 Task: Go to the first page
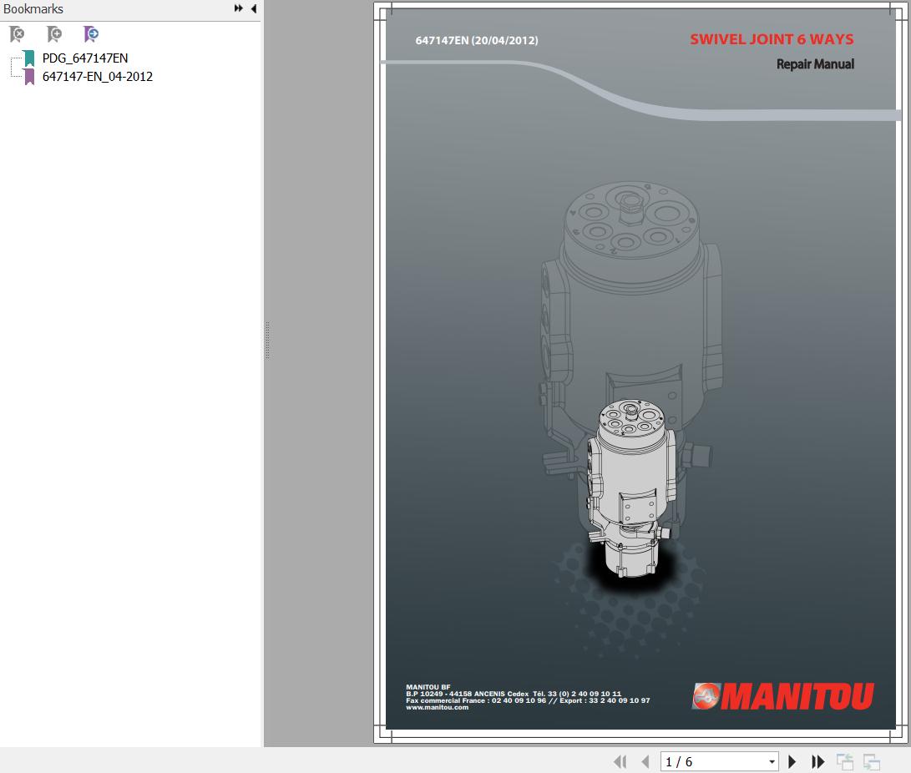point(620,761)
